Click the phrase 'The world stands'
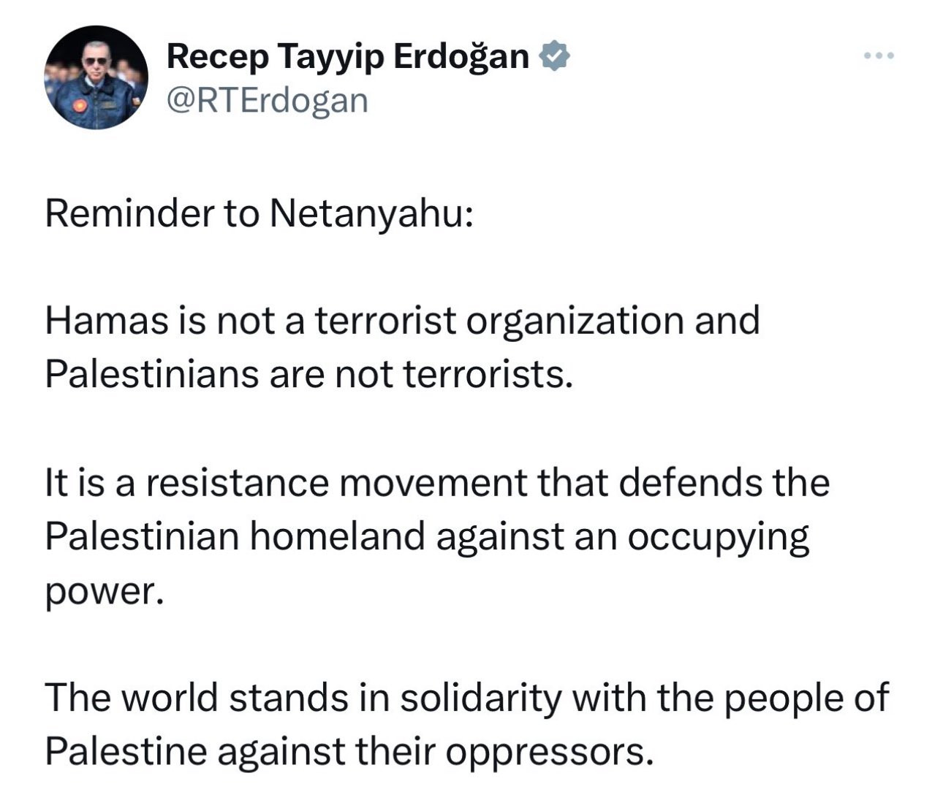The image size is (943, 811). coord(197,698)
